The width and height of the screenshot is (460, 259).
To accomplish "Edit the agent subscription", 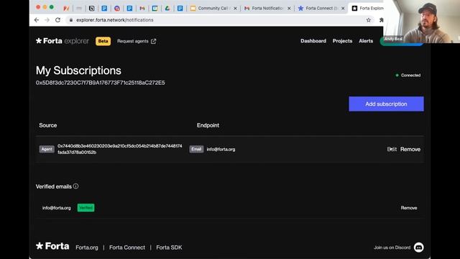I will (392, 149).
